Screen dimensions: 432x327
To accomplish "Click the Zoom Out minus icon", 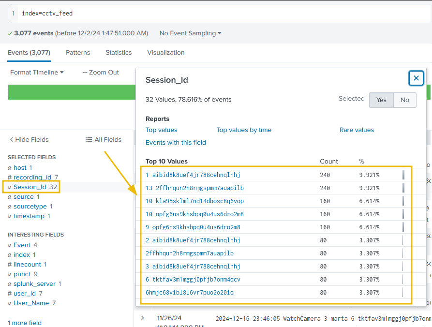I will click(x=85, y=73).
